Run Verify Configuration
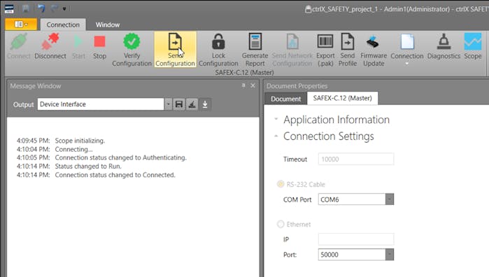 132,50
